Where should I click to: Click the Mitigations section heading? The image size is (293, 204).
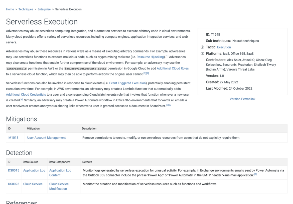(22, 119)
